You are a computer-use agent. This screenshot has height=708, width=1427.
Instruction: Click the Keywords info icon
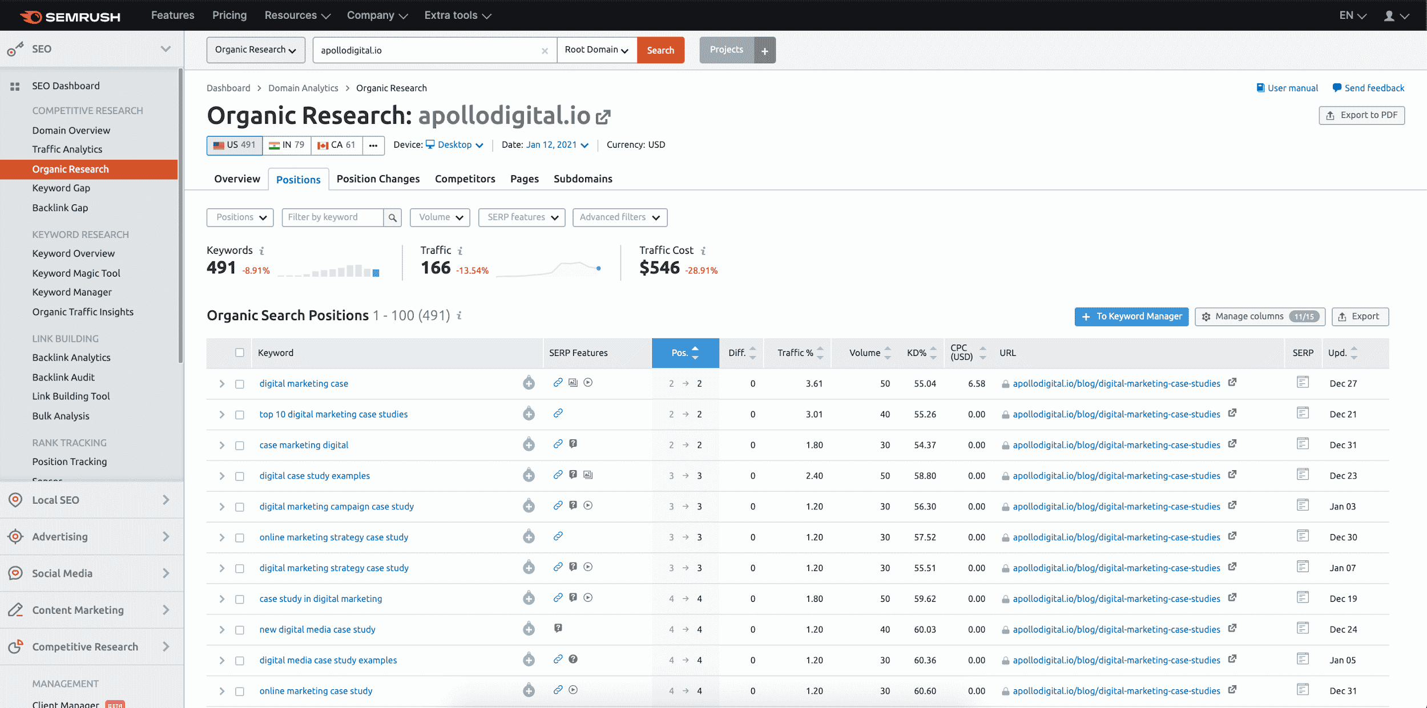[x=262, y=250]
